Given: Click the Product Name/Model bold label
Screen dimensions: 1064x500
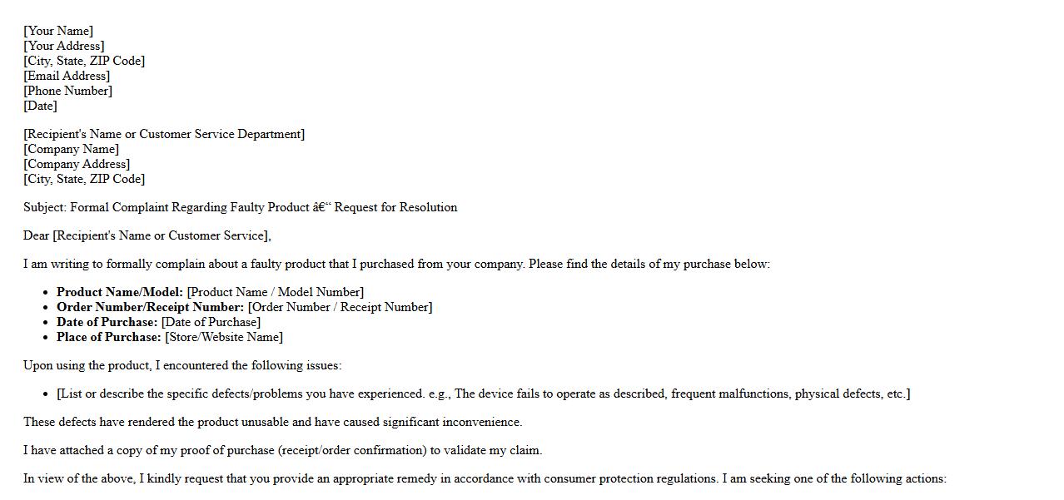Looking at the screenshot, I should click(120, 292).
